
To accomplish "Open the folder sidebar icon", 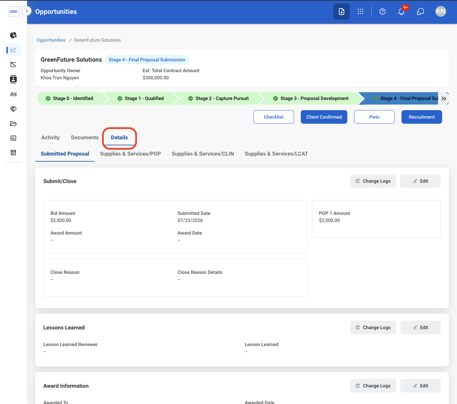I will point(13,123).
